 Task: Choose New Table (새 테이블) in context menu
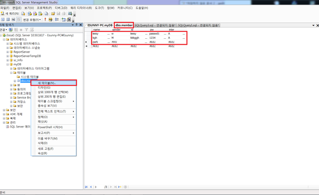tap(54, 83)
